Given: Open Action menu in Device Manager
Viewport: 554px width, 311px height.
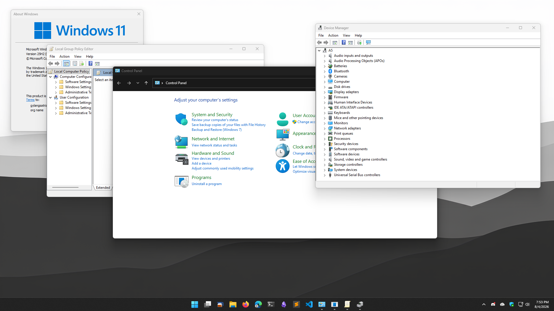Looking at the screenshot, I should 333,35.
